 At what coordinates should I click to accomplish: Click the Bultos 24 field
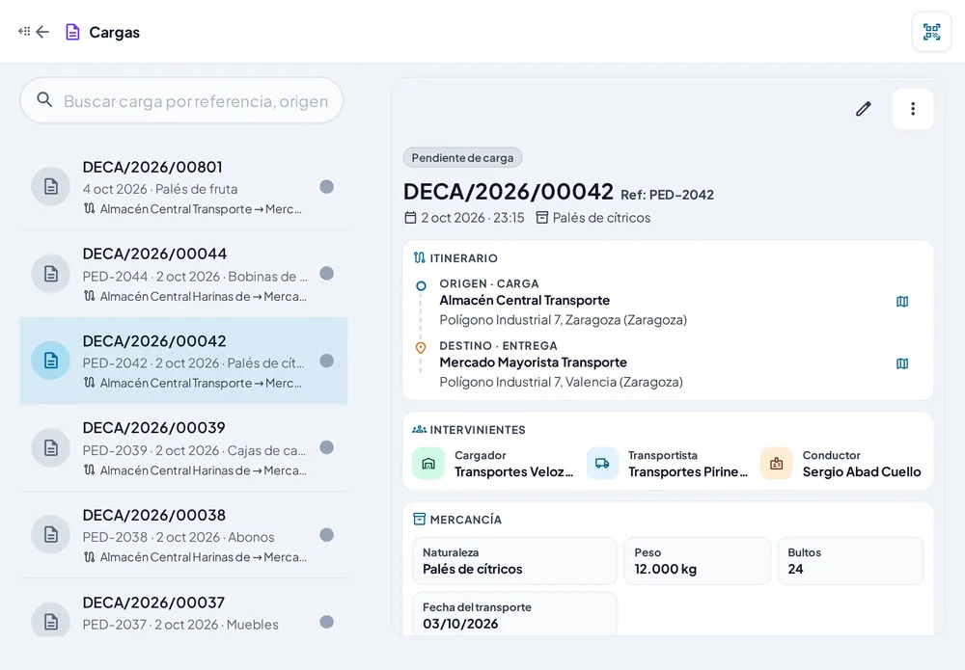pyautogui.click(x=851, y=561)
